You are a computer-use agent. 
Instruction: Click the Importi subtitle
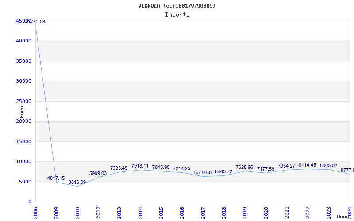[x=177, y=15]
